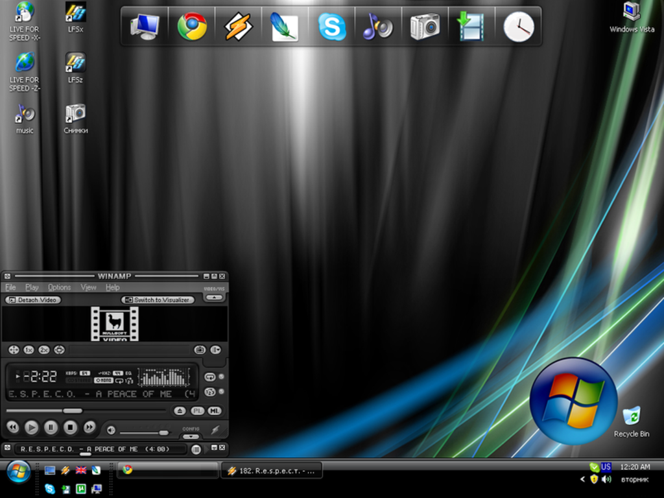Open the camera icon in the top dock

[x=425, y=26]
